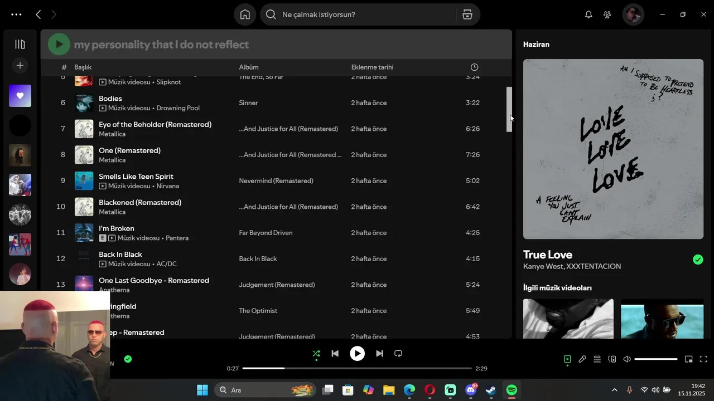Show hidden tray icons chevron
The image size is (714, 401).
pyautogui.click(x=615, y=390)
